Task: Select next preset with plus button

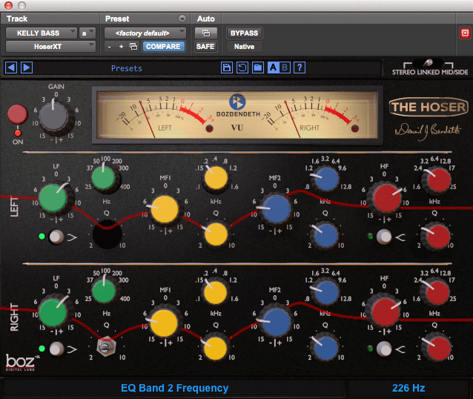Action: click(121, 47)
